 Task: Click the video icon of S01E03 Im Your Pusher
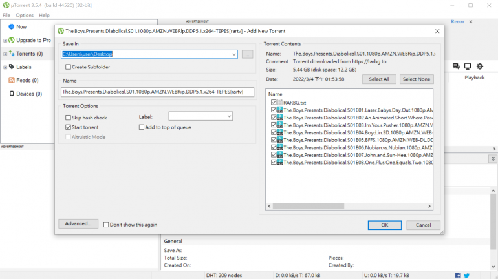[280, 125]
